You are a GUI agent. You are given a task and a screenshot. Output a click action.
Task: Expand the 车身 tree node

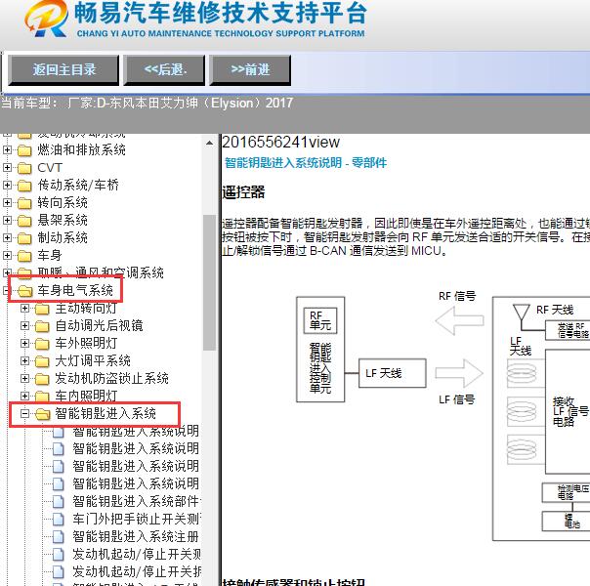[7, 255]
